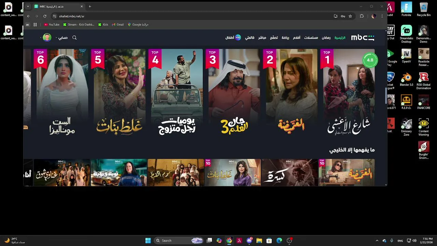Screen dimensions: 437x246
Task: Open the Fortnite desktop shortcut
Action: click(406, 9)
